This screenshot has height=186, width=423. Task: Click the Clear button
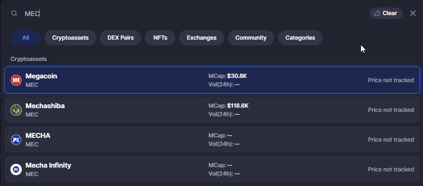coord(386,13)
